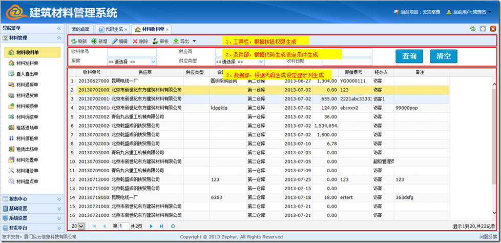Switch to the 代码生成 tab
Viewport: 501px width, 243px height.
(114, 29)
